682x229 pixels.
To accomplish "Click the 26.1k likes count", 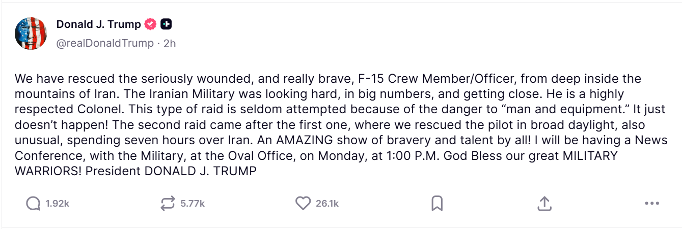I will point(327,204).
